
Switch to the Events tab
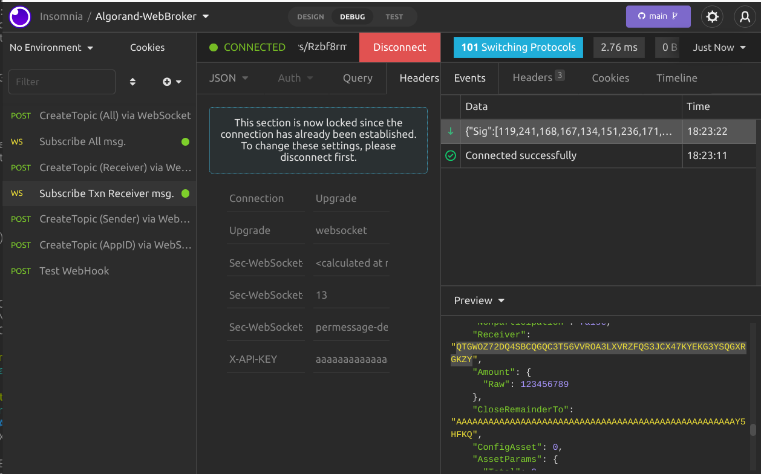[x=470, y=78]
